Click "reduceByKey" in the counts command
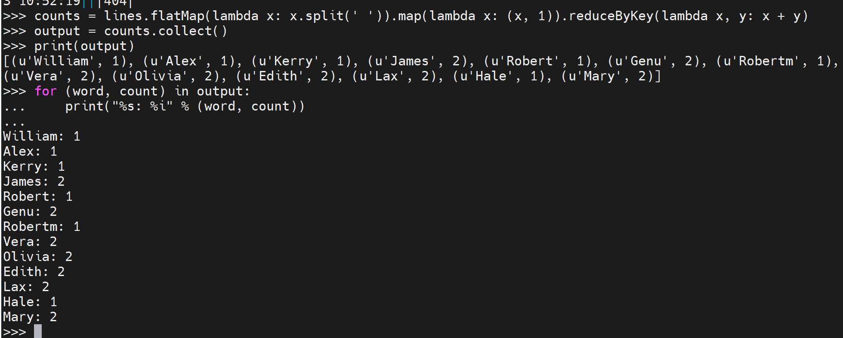843x338 pixels. [611, 16]
